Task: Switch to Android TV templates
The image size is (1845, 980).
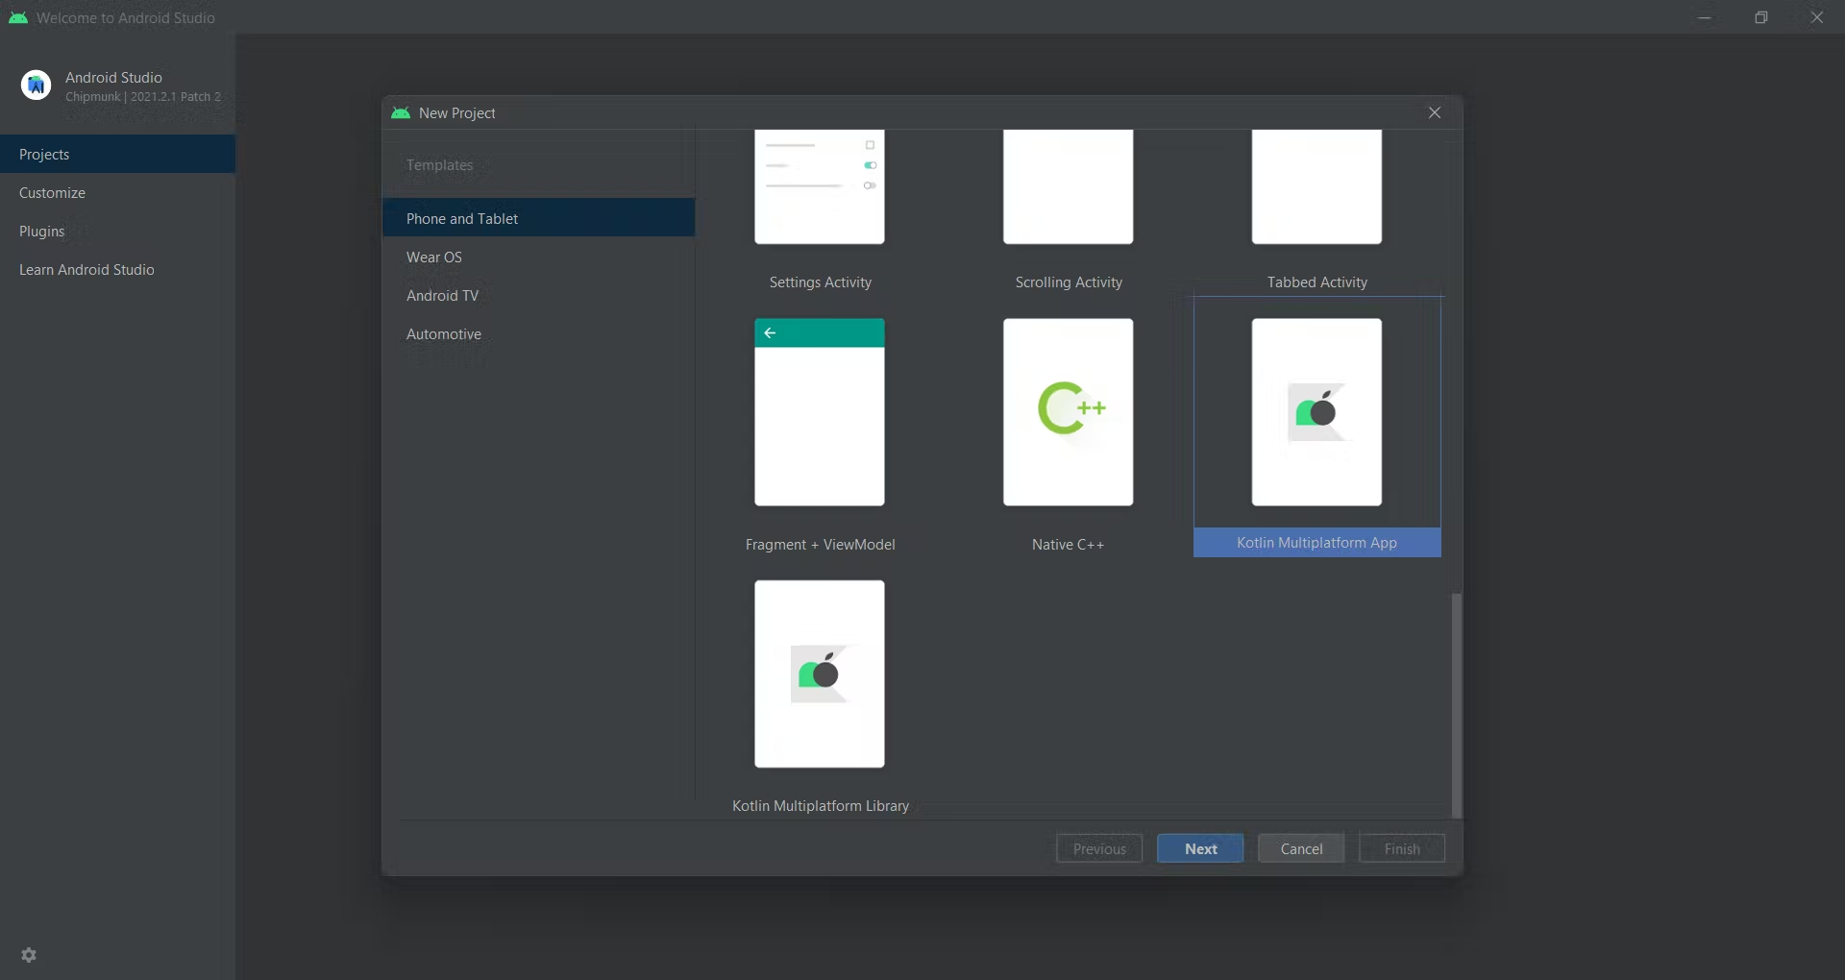Action: 538,295
